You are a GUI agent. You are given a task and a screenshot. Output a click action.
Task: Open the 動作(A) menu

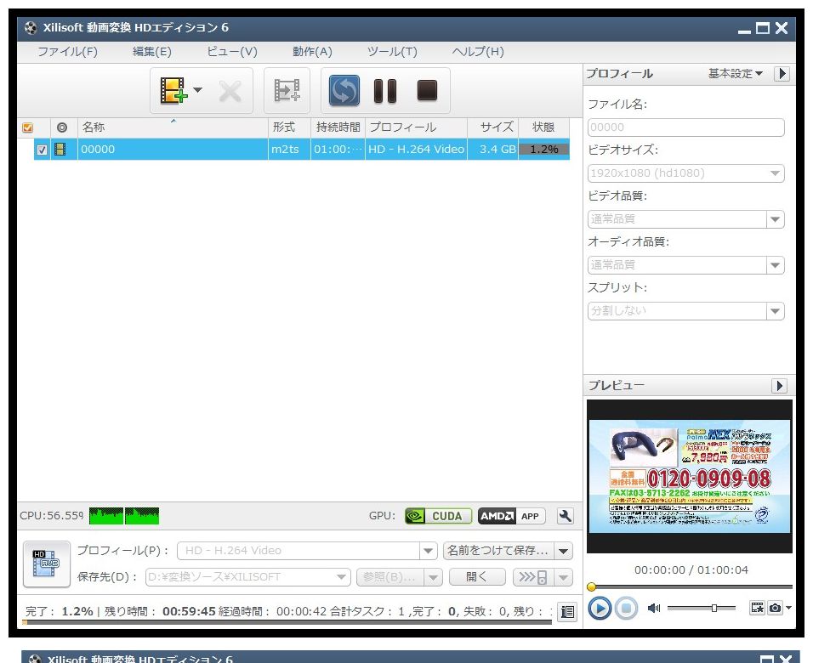click(312, 51)
